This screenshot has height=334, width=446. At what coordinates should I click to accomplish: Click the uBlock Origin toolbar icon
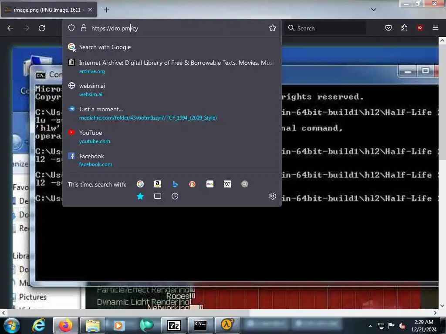420,27
